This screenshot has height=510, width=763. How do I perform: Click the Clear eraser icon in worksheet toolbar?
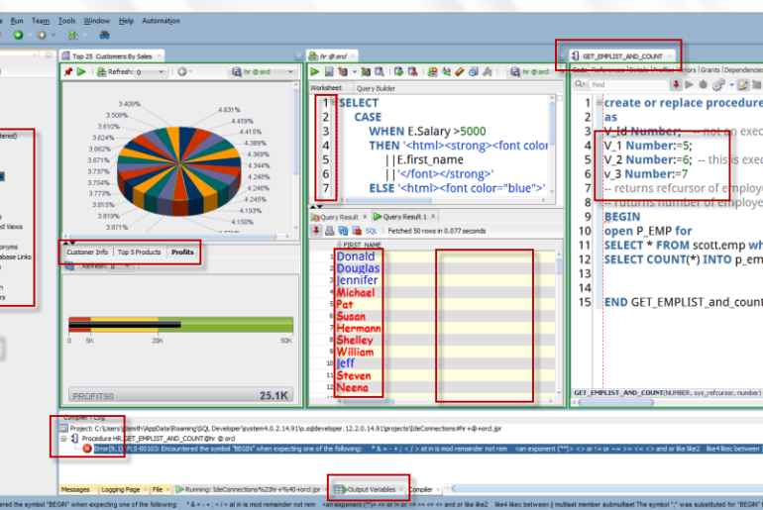(x=460, y=72)
